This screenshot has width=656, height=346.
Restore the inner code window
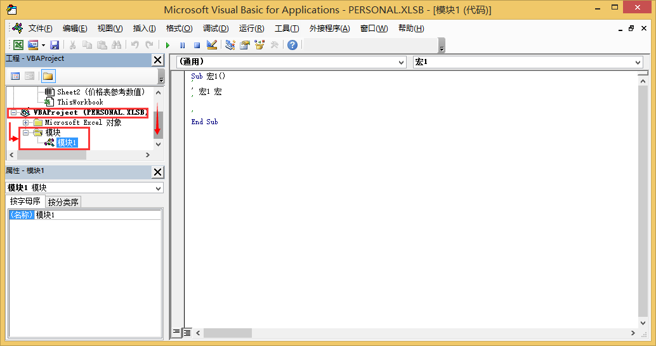(631, 29)
